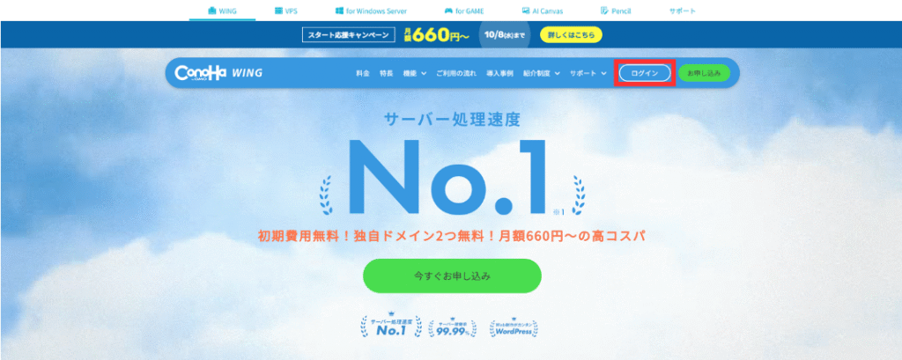This screenshot has width=902, height=360.
Task: Expand the サポート dropdown in navbar
Action: click(x=588, y=74)
